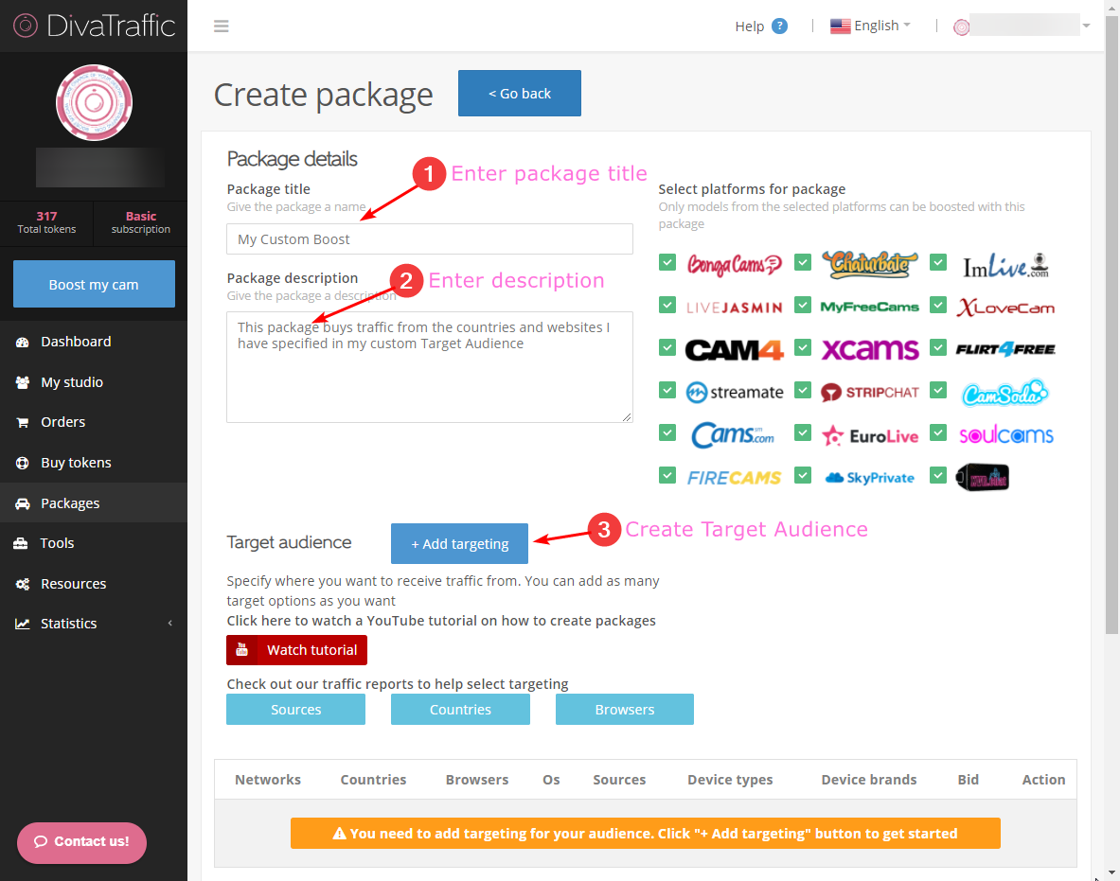
Task: Toggle the CAM4 platform checkbox
Action: click(x=667, y=347)
